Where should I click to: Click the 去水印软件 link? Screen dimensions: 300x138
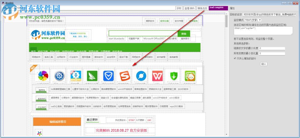point(183,89)
